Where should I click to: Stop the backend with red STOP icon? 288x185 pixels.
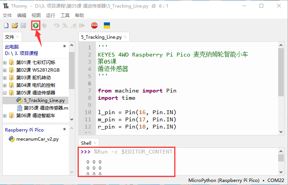(94, 25)
